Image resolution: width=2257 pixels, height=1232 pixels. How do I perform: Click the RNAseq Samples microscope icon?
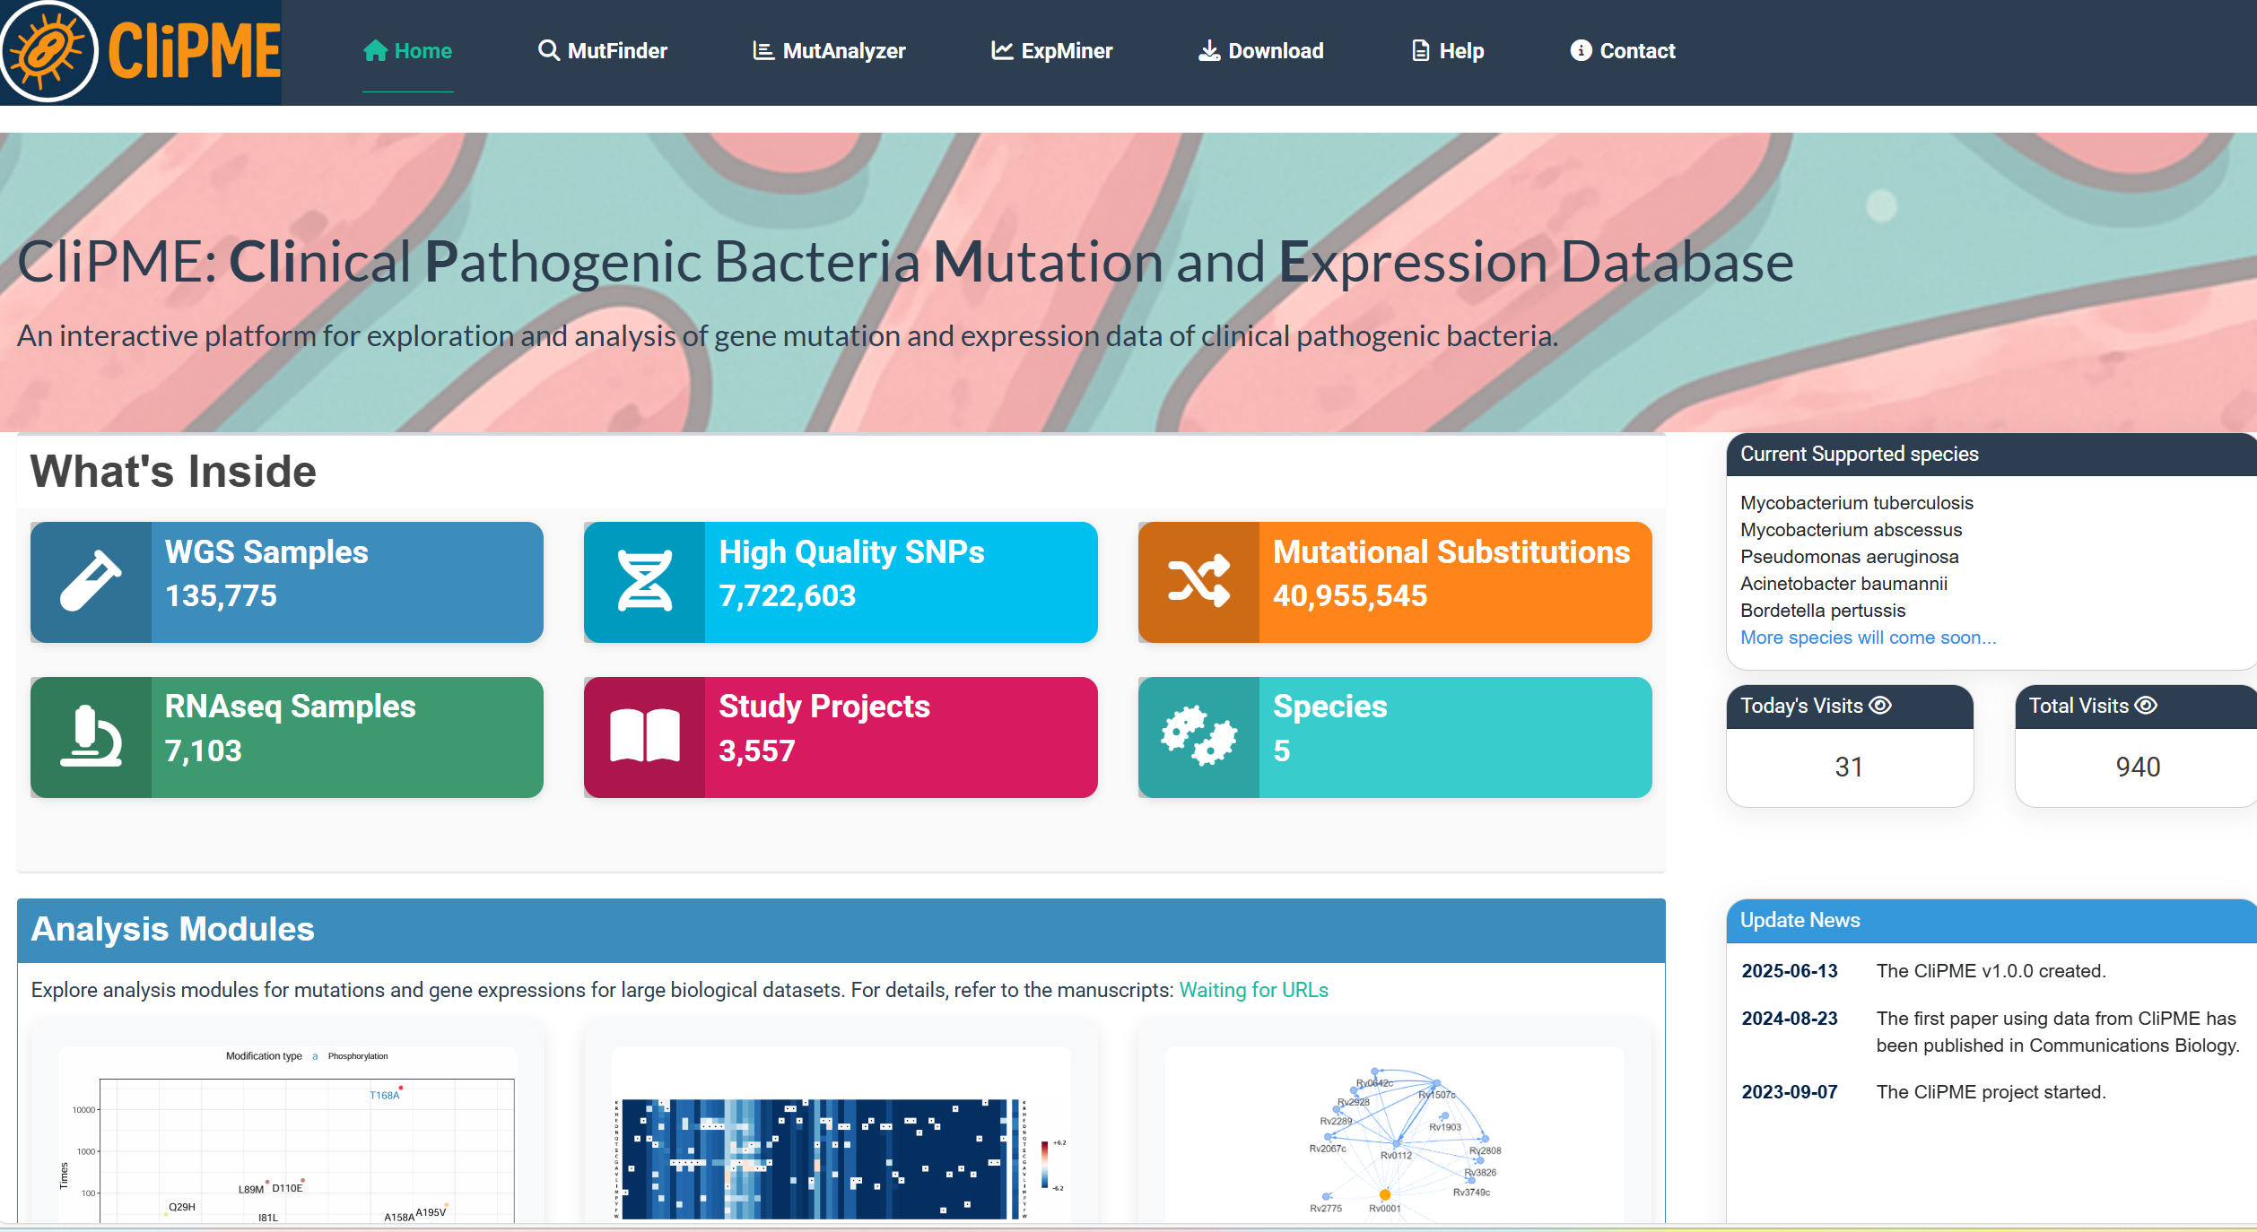91,737
